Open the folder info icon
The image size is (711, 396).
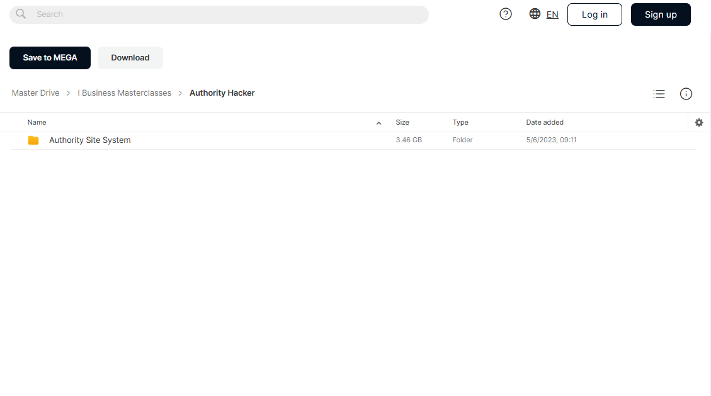686,94
